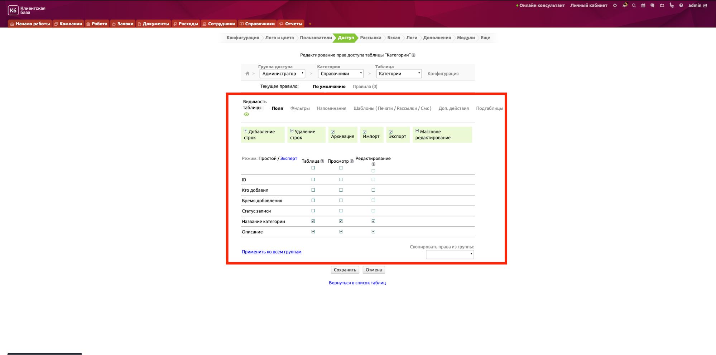Click the home icon in access breadcrumb

[x=247, y=74]
